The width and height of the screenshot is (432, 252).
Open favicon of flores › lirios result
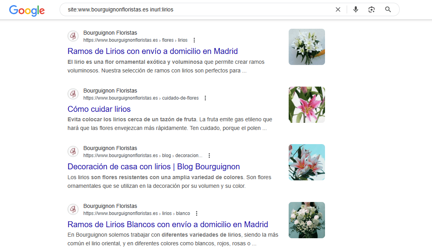(x=73, y=36)
